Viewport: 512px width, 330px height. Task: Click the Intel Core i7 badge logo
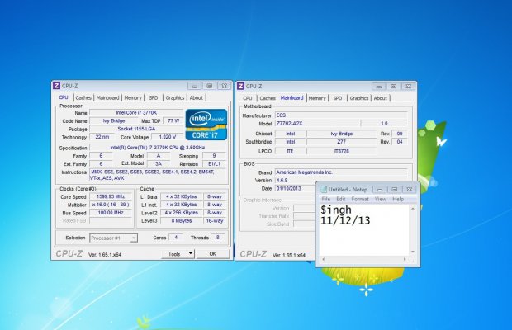coord(206,125)
